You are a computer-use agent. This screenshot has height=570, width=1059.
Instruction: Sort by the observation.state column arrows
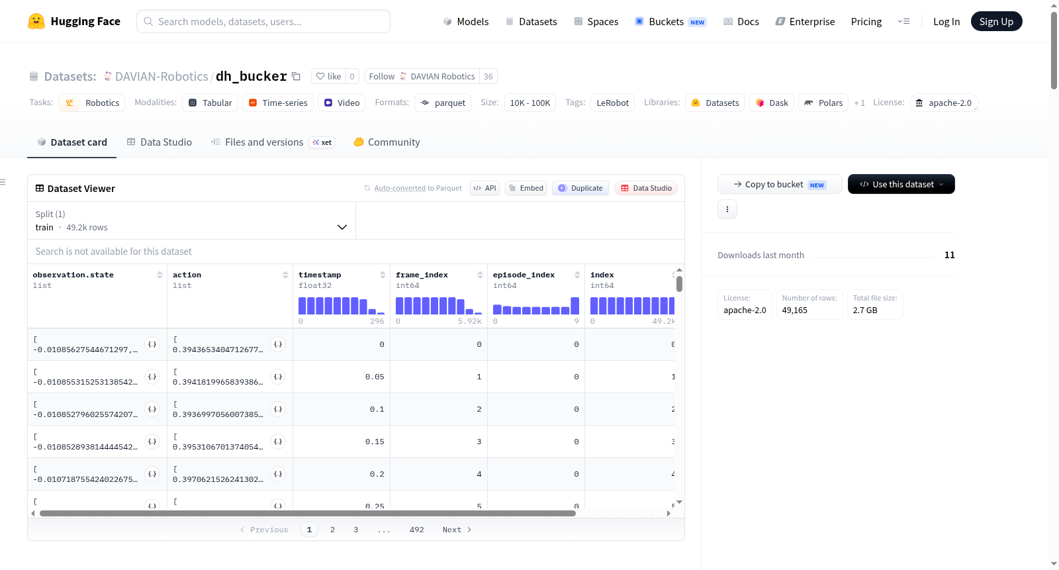pyautogui.click(x=160, y=275)
